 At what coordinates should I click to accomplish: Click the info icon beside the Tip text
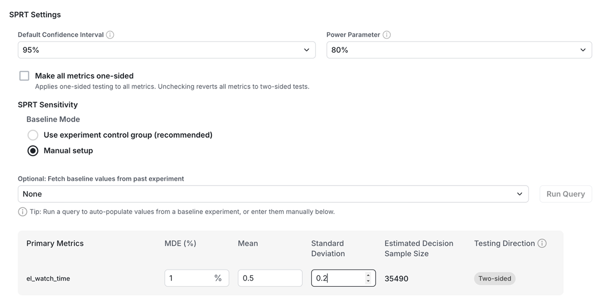coord(22,212)
